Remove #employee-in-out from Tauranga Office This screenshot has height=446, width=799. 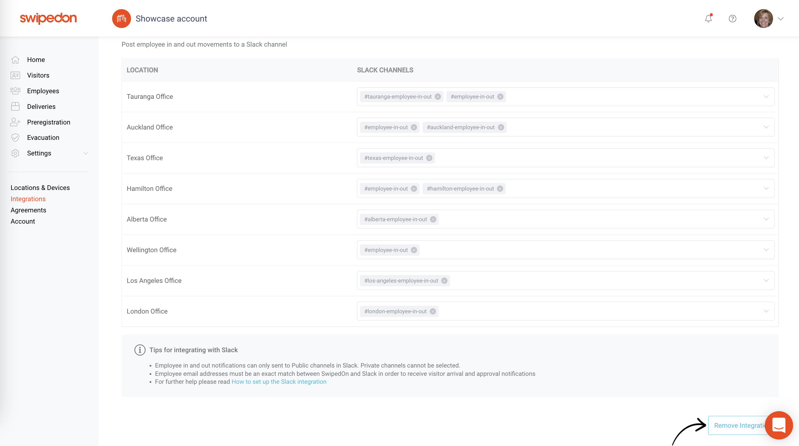pyautogui.click(x=500, y=97)
